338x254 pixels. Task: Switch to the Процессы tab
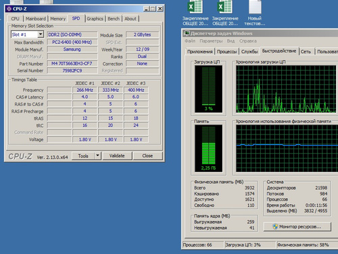tap(226, 51)
